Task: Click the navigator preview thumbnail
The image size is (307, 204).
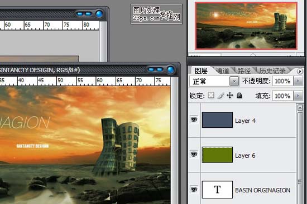Action: pyautogui.click(x=246, y=26)
